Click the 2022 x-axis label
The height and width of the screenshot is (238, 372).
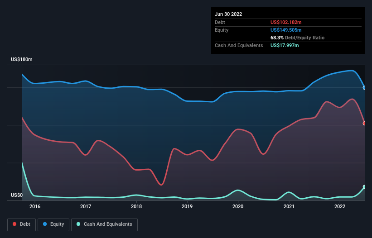340,206
